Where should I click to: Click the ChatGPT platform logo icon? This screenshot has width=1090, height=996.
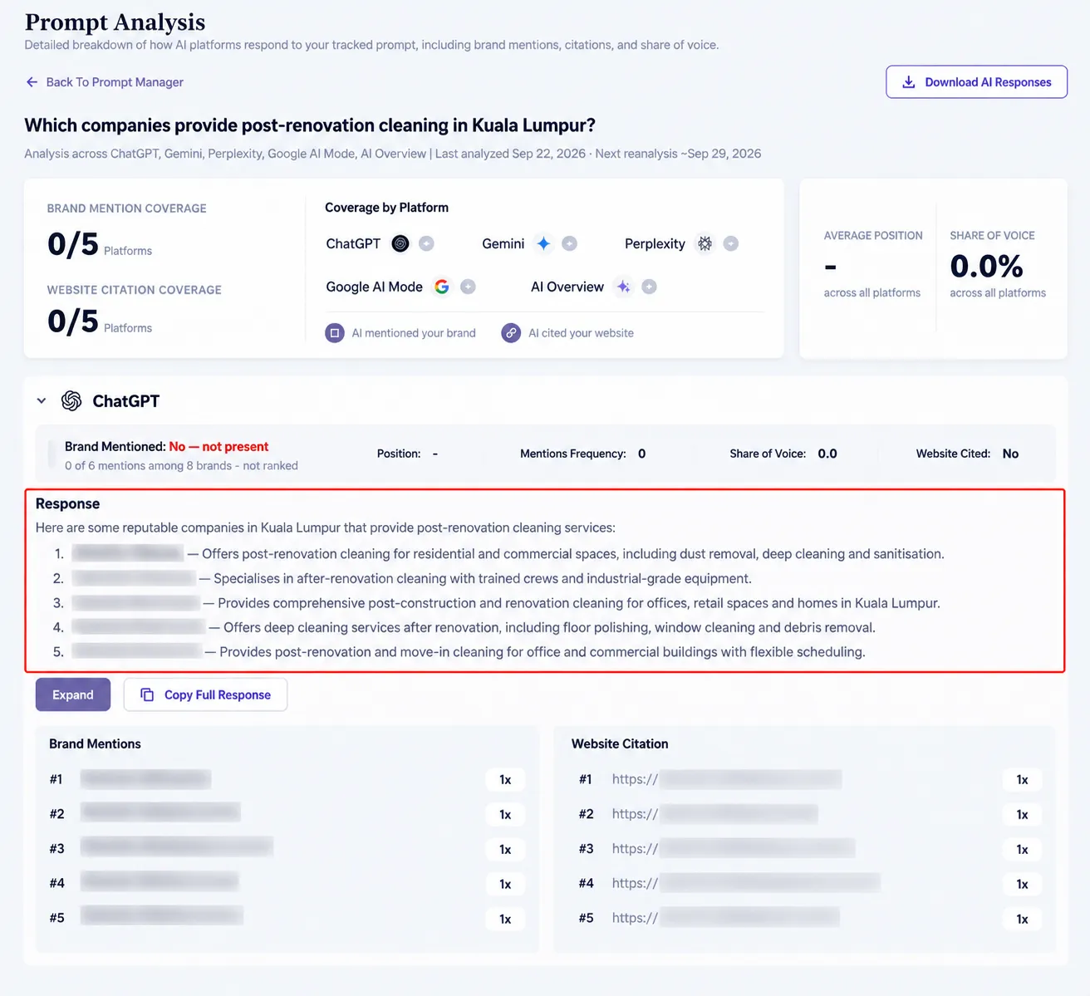[x=400, y=243]
